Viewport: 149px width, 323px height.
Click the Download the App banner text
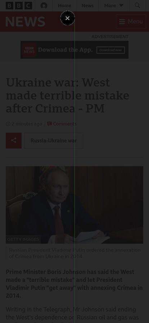pyautogui.click(x=65, y=50)
